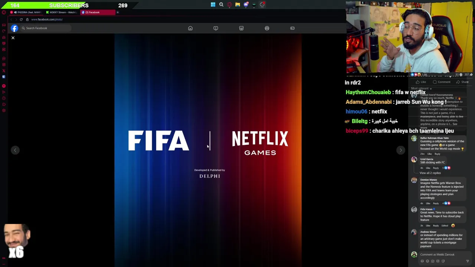Expand the Most relevant comment sort dropdown
Screen dimensions: 475x267
coord(422,89)
